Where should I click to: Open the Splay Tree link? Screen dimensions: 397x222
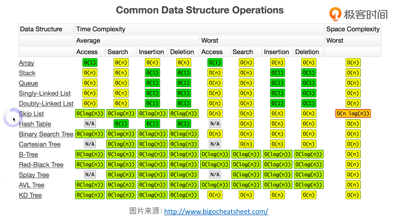pos(34,175)
